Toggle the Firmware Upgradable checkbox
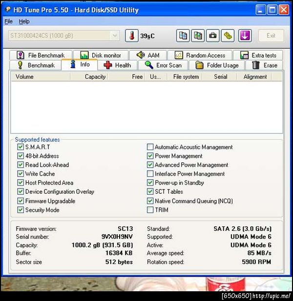This screenshot has width=293, height=301. [21, 201]
